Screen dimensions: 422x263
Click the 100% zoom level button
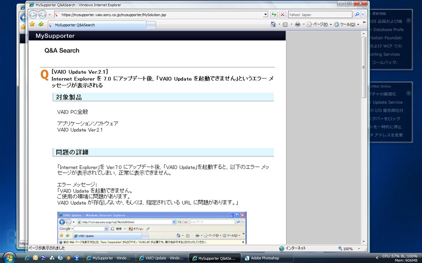(x=346, y=249)
